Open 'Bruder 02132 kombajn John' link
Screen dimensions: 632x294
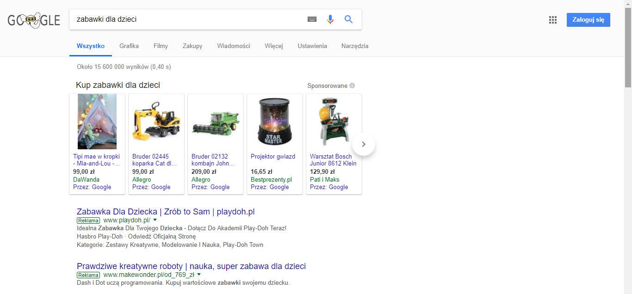(213, 160)
